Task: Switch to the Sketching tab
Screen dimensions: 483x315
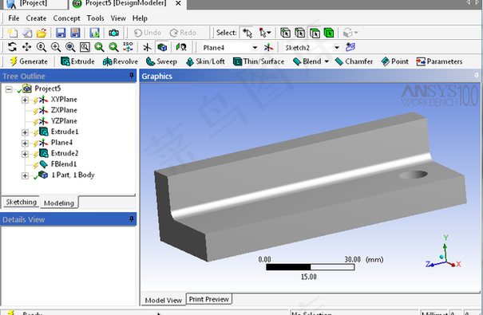Action: click(x=22, y=202)
